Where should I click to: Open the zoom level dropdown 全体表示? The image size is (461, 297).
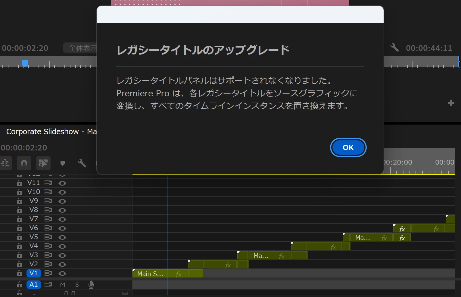pyautogui.click(x=80, y=48)
